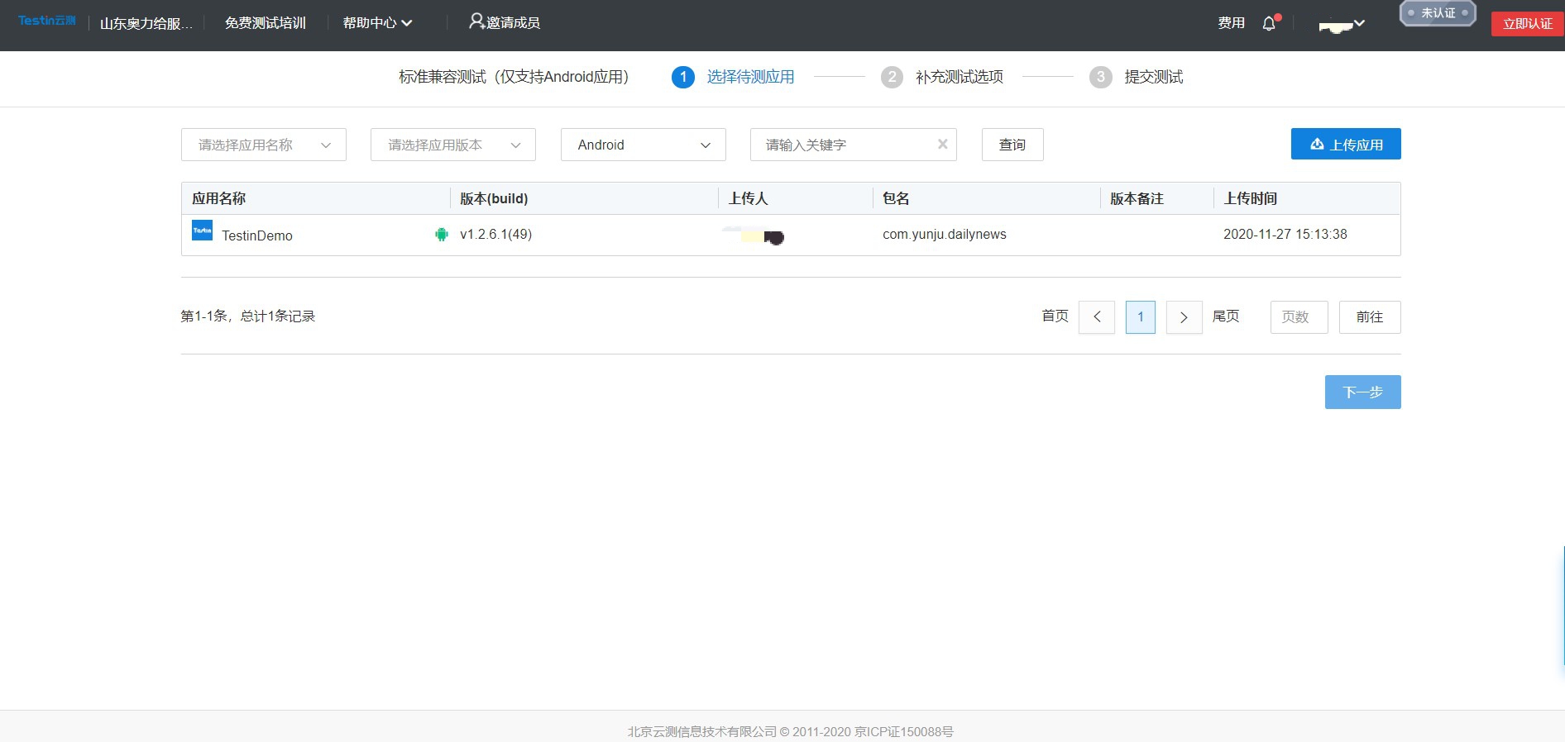Click the 包名 column header

(x=896, y=198)
